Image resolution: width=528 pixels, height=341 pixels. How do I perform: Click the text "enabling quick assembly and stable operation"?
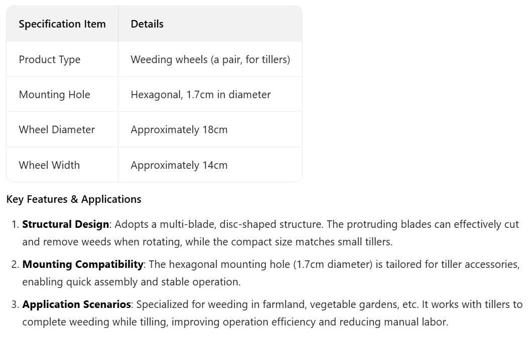pos(130,282)
